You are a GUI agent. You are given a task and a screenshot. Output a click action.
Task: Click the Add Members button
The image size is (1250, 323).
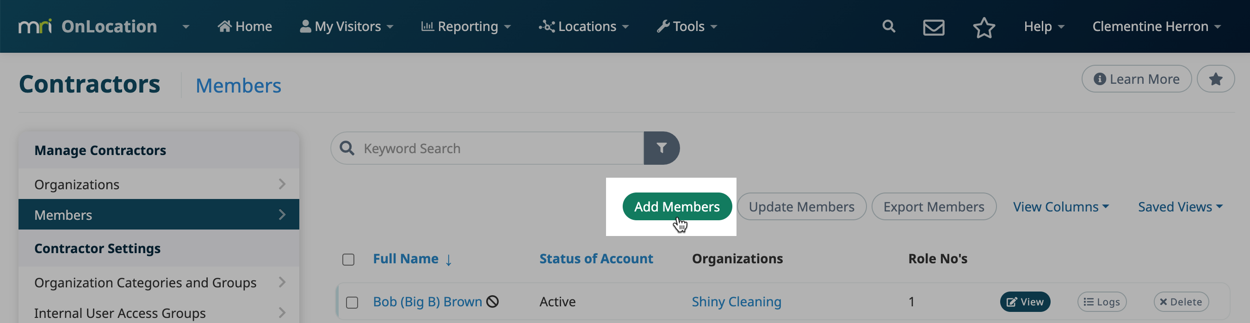(x=677, y=206)
